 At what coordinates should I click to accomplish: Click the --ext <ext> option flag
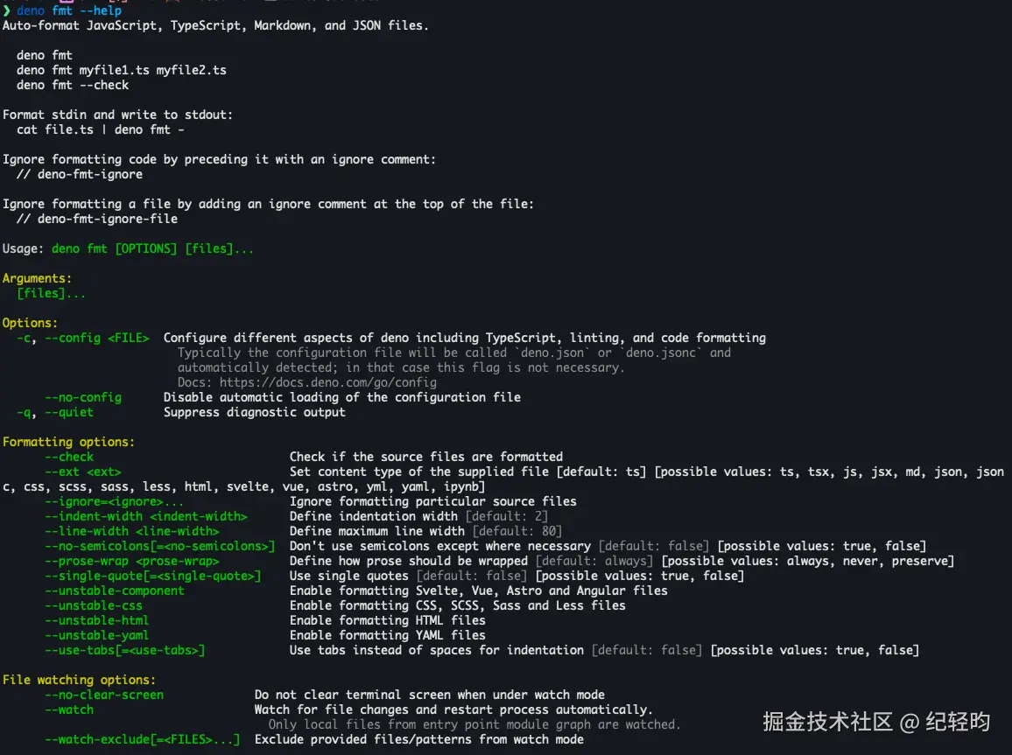click(83, 472)
